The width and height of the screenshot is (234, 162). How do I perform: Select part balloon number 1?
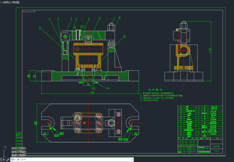tap(49, 19)
